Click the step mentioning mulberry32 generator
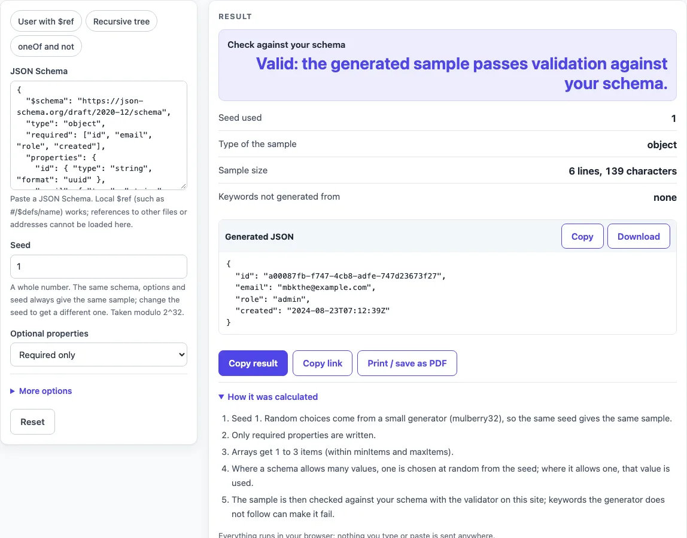The width and height of the screenshot is (687, 538). click(452, 418)
